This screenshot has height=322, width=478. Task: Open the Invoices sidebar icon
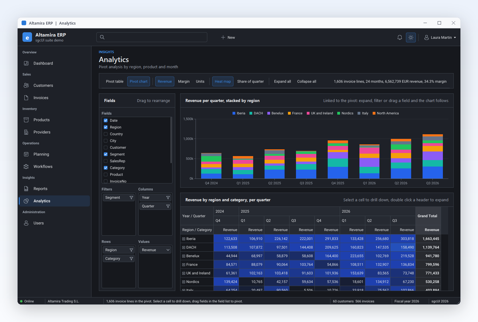26,98
